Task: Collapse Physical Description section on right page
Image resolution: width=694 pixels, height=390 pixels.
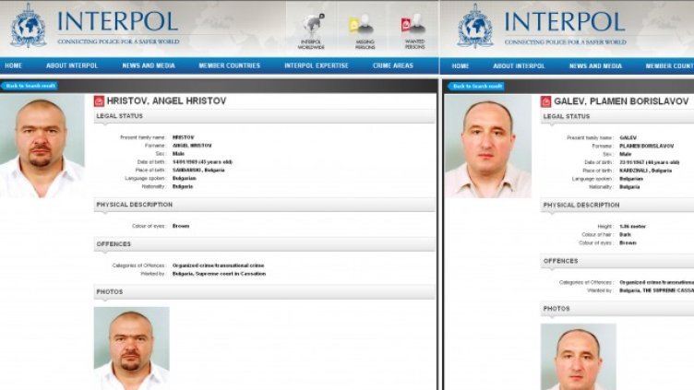Action: [616, 205]
